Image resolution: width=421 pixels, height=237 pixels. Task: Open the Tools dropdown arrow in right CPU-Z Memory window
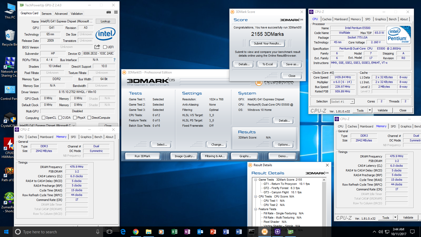395,218
